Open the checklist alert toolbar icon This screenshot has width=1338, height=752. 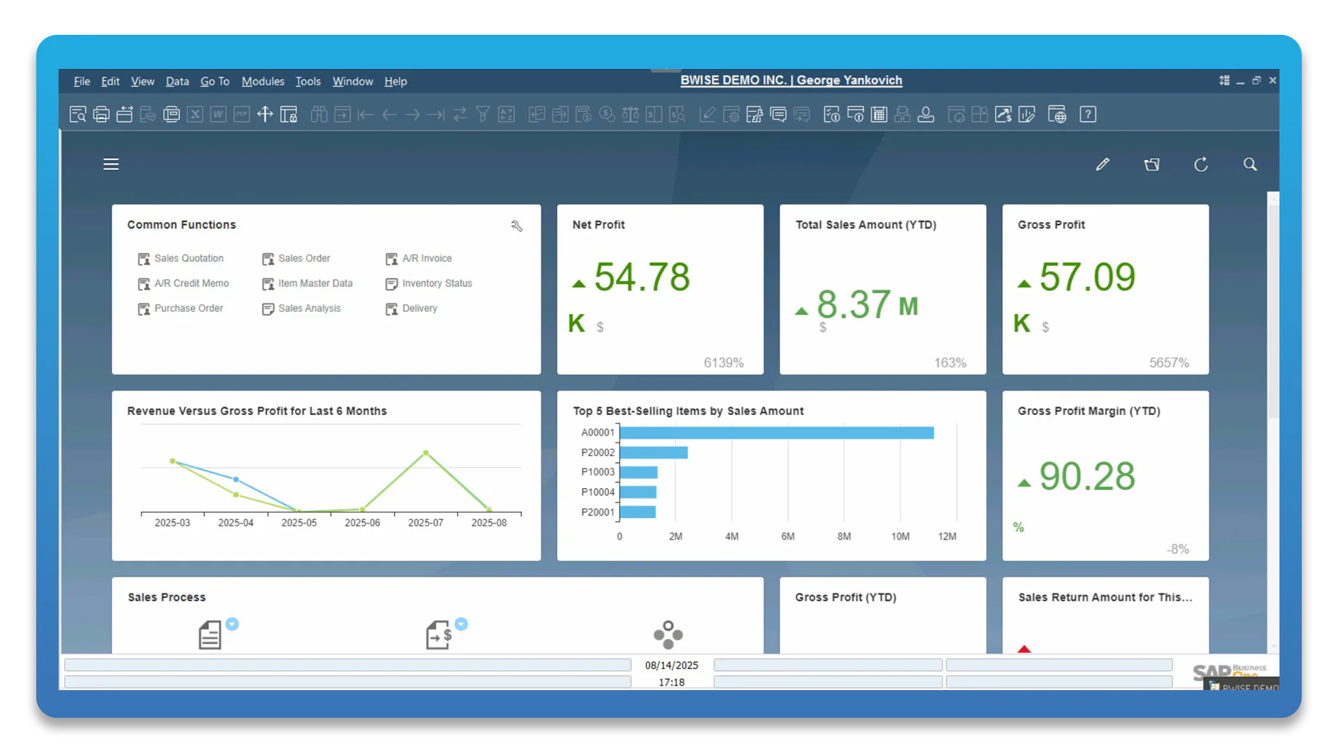click(832, 115)
